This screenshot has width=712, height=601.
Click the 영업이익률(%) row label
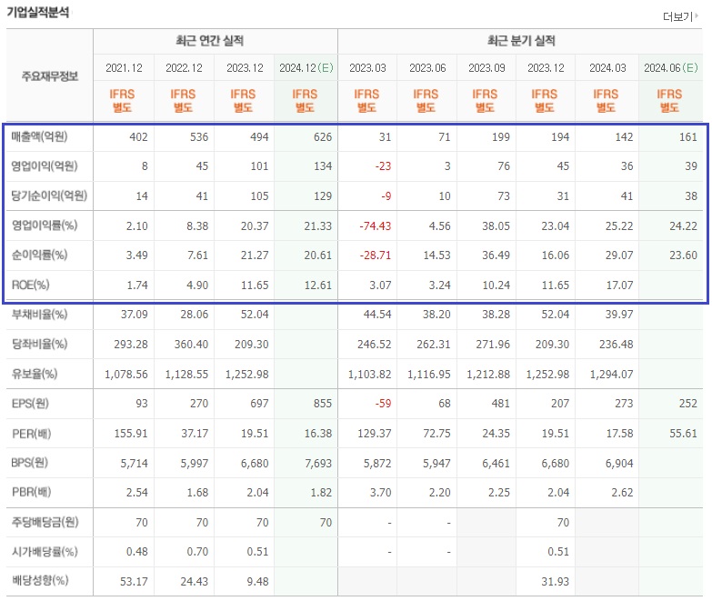45,225
